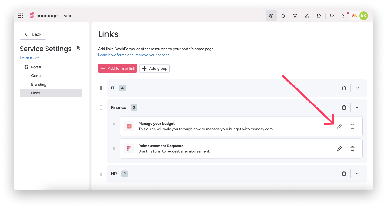The height and width of the screenshot is (208, 387).
Task: Switch to the General settings section
Action: click(x=38, y=76)
